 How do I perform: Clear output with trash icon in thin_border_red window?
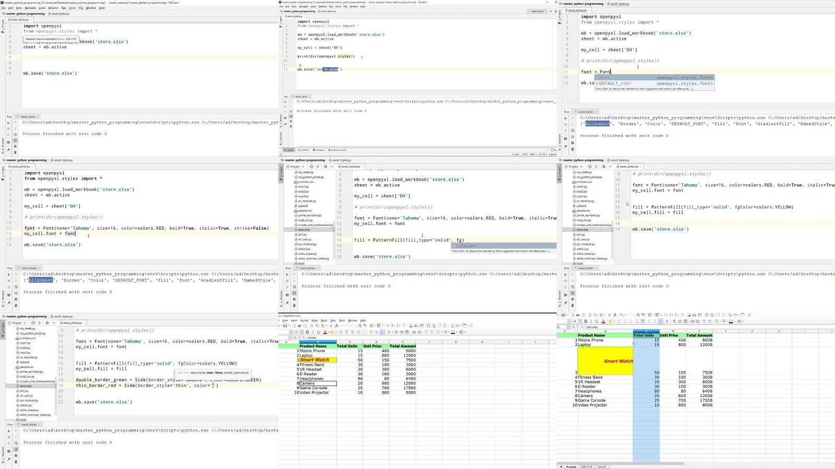pyautogui.click(x=16, y=462)
